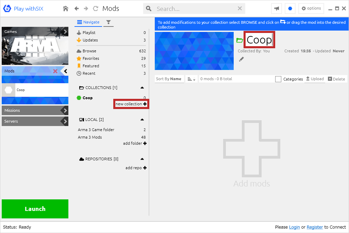Screen dimensions: 349x233
Task: Open the announcements megaphone button
Action: tap(277, 8)
